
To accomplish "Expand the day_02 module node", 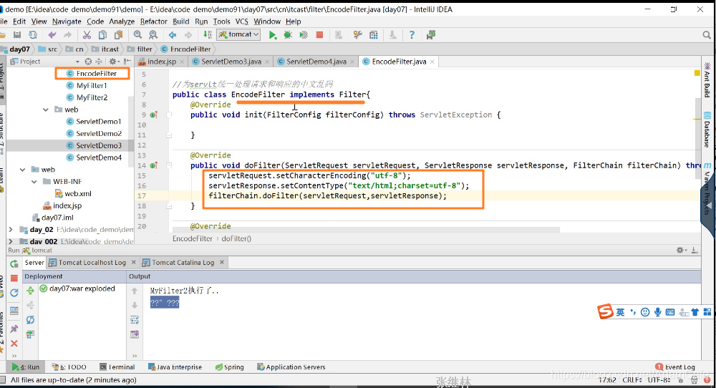I will coord(11,230).
